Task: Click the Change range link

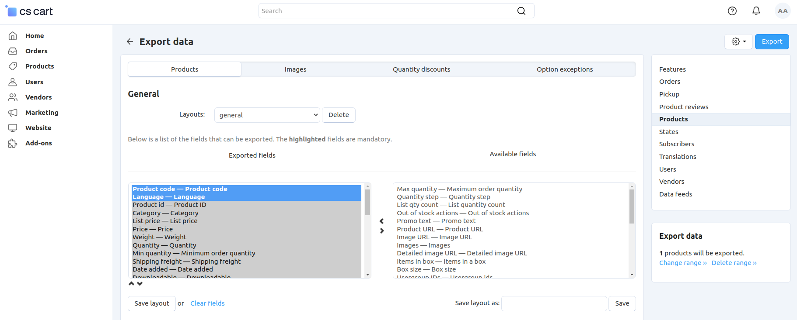Action: pos(683,263)
